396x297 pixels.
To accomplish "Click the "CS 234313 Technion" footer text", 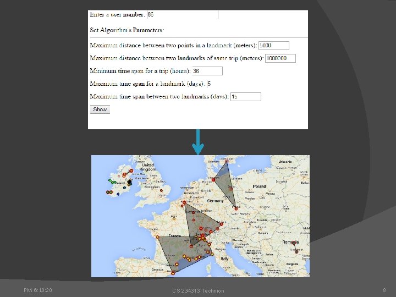I will tap(198, 291).
